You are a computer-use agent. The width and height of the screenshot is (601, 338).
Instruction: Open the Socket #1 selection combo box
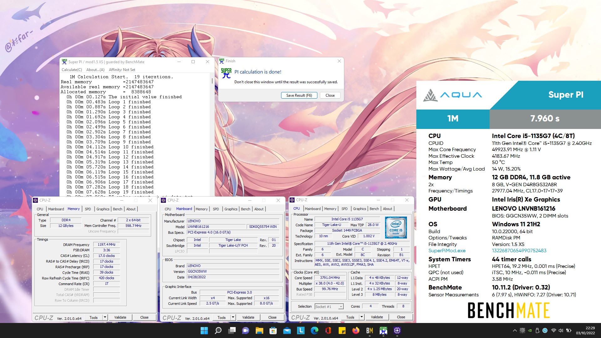tap(329, 306)
